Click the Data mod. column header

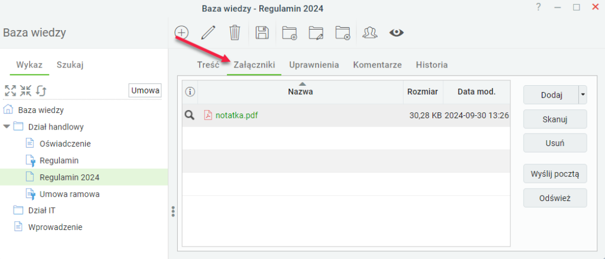coord(477,92)
